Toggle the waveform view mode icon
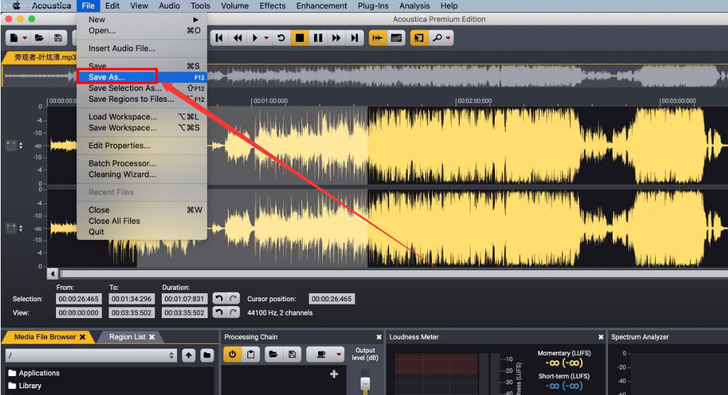This screenshot has height=395, width=728. click(377, 38)
